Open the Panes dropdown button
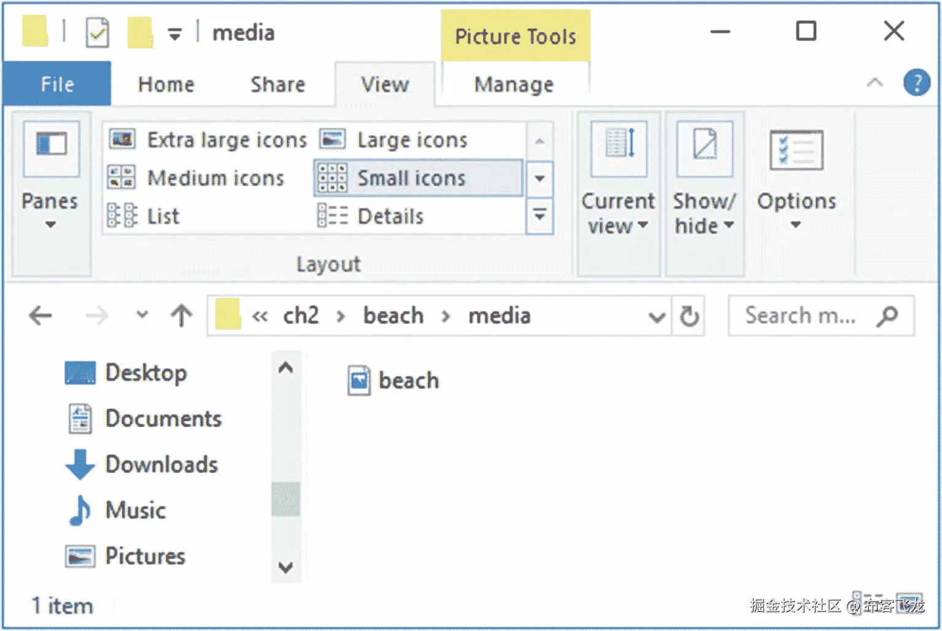Image resolution: width=942 pixels, height=631 pixels. tap(50, 178)
